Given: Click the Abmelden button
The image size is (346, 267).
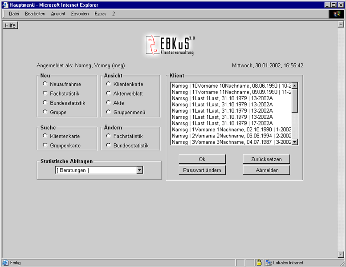Looking at the screenshot, I should (x=266, y=170).
